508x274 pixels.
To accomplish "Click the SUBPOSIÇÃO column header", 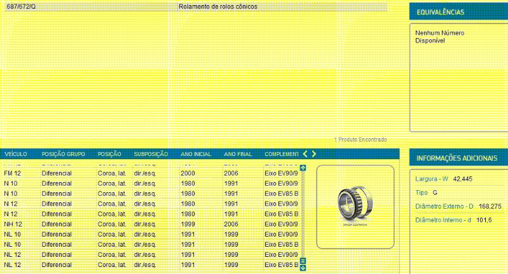I will pyautogui.click(x=151, y=154).
